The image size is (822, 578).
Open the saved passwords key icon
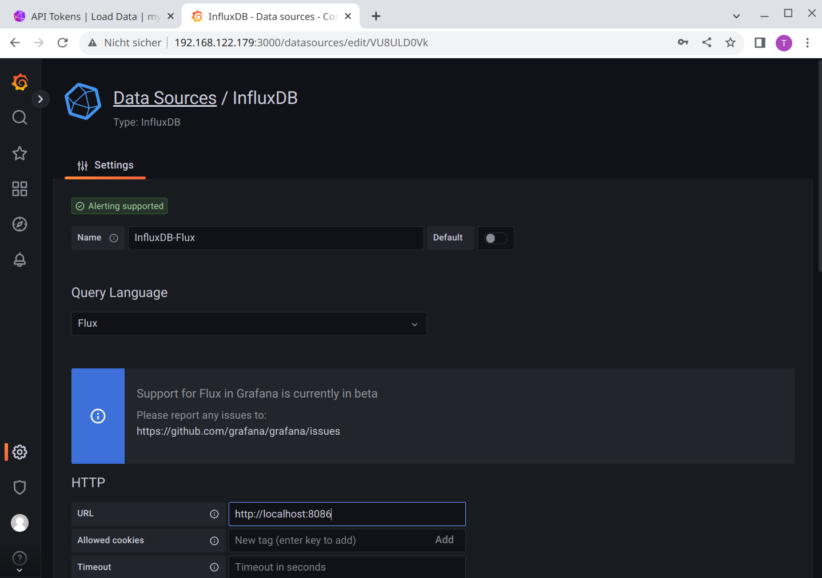coord(683,42)
